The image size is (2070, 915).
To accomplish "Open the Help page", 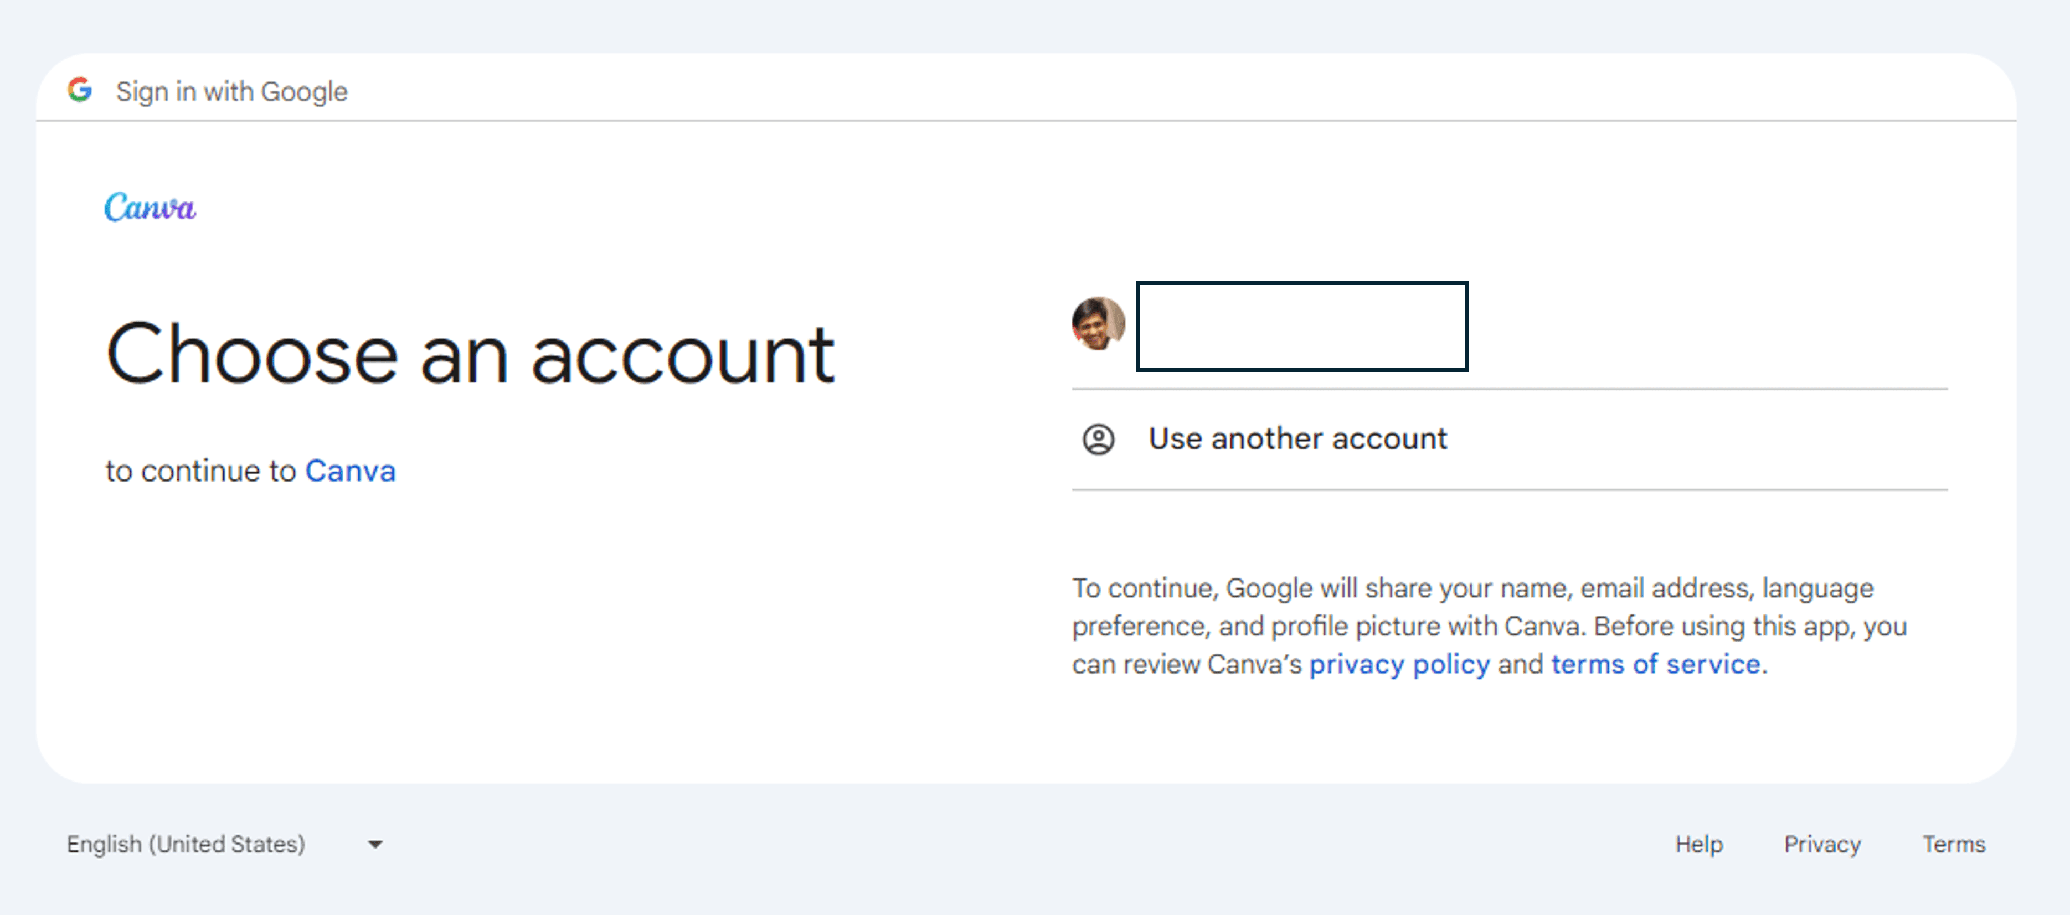I will pos(1699,844).
